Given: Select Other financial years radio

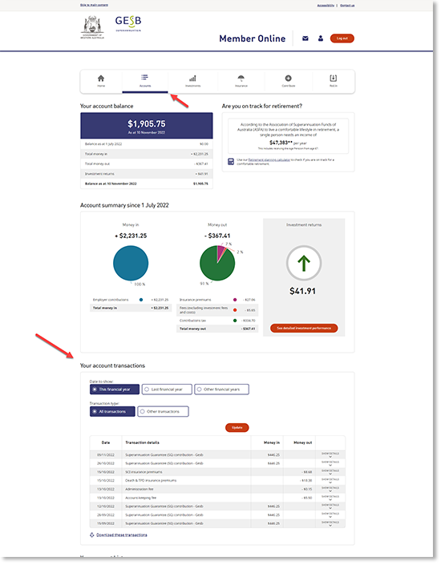Looking at the screenshot, I should (x=222, y=390).
